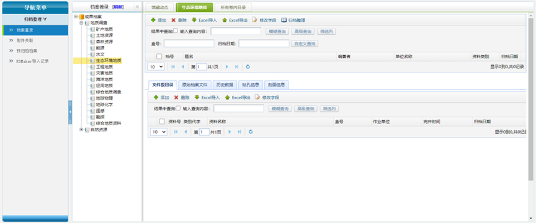Open the 历史数据 tab
This screenshot has width=536, height=223.
coord(225,85)
